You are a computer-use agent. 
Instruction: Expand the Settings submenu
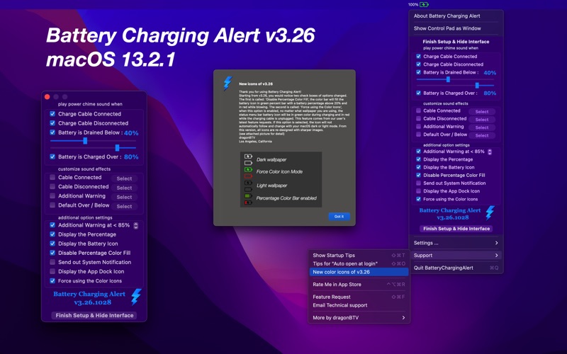456,243
